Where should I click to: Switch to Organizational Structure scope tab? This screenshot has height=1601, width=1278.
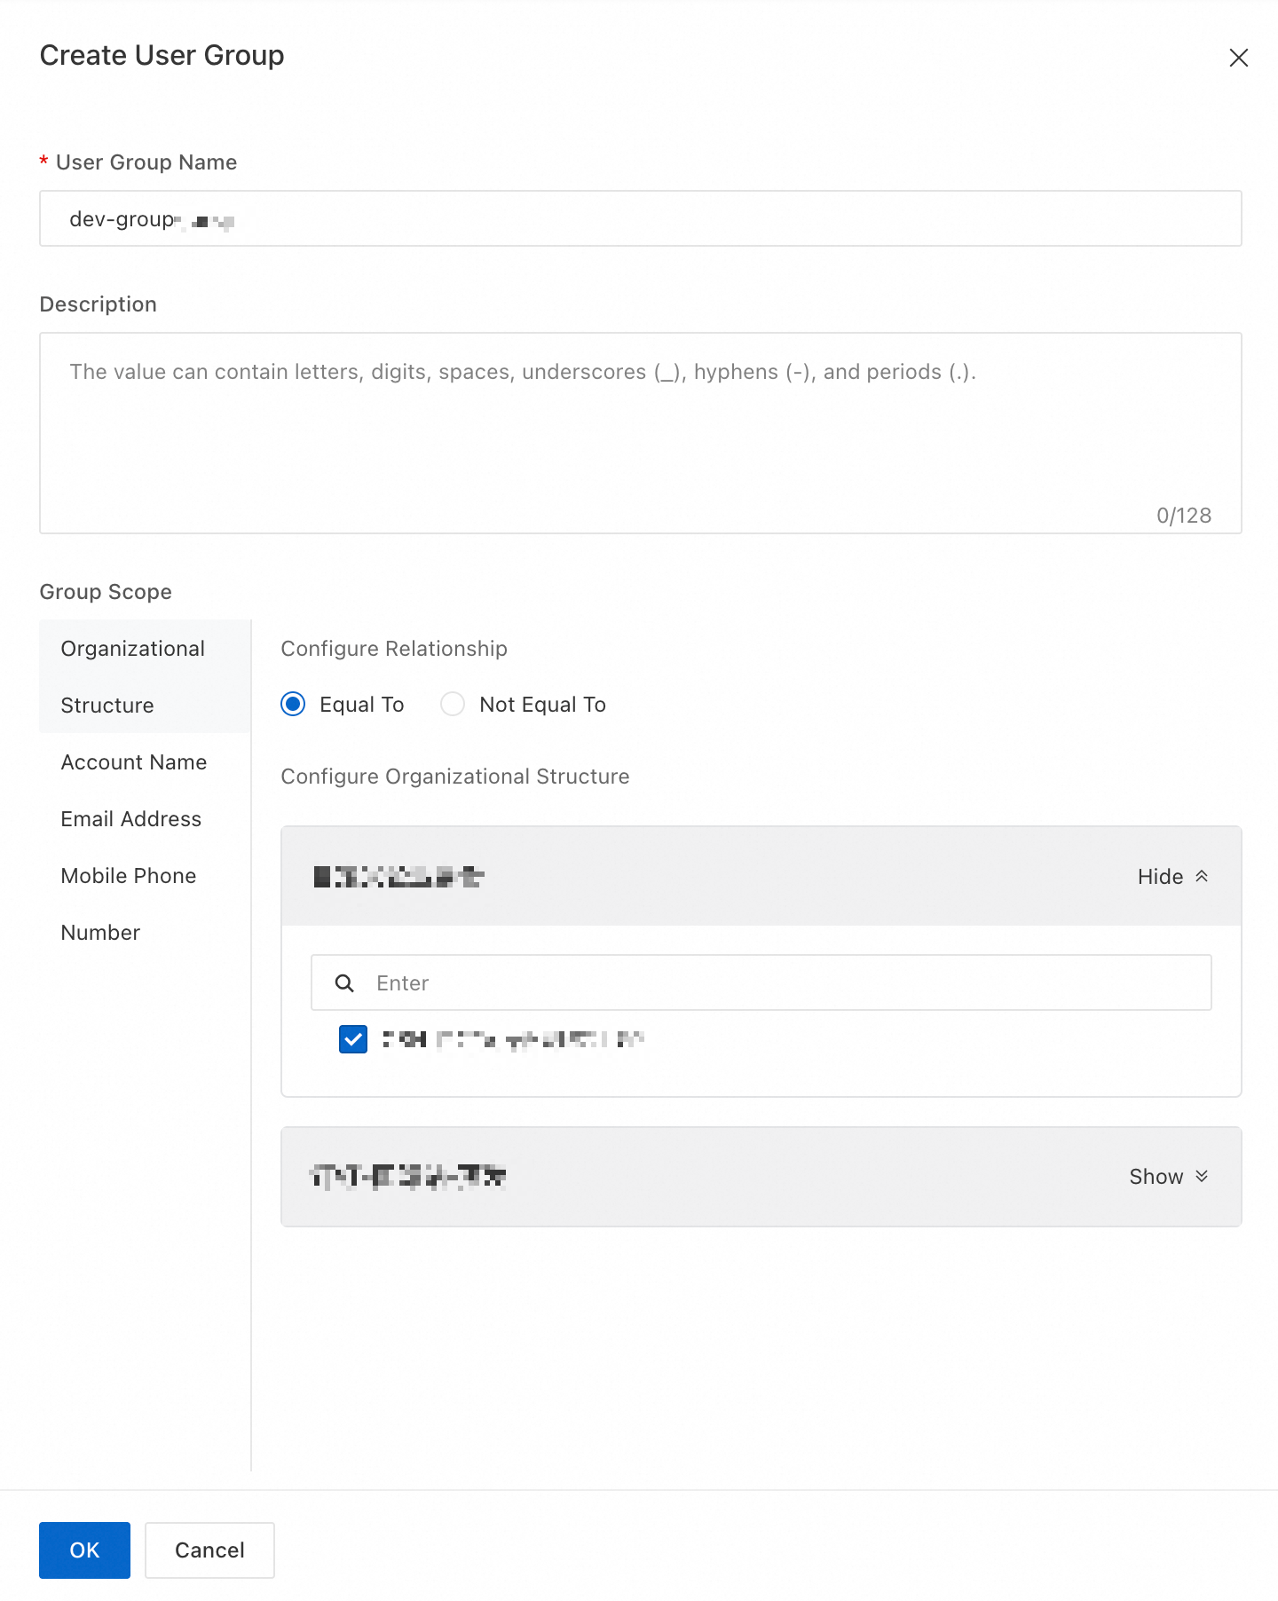[x=133, y=676]
